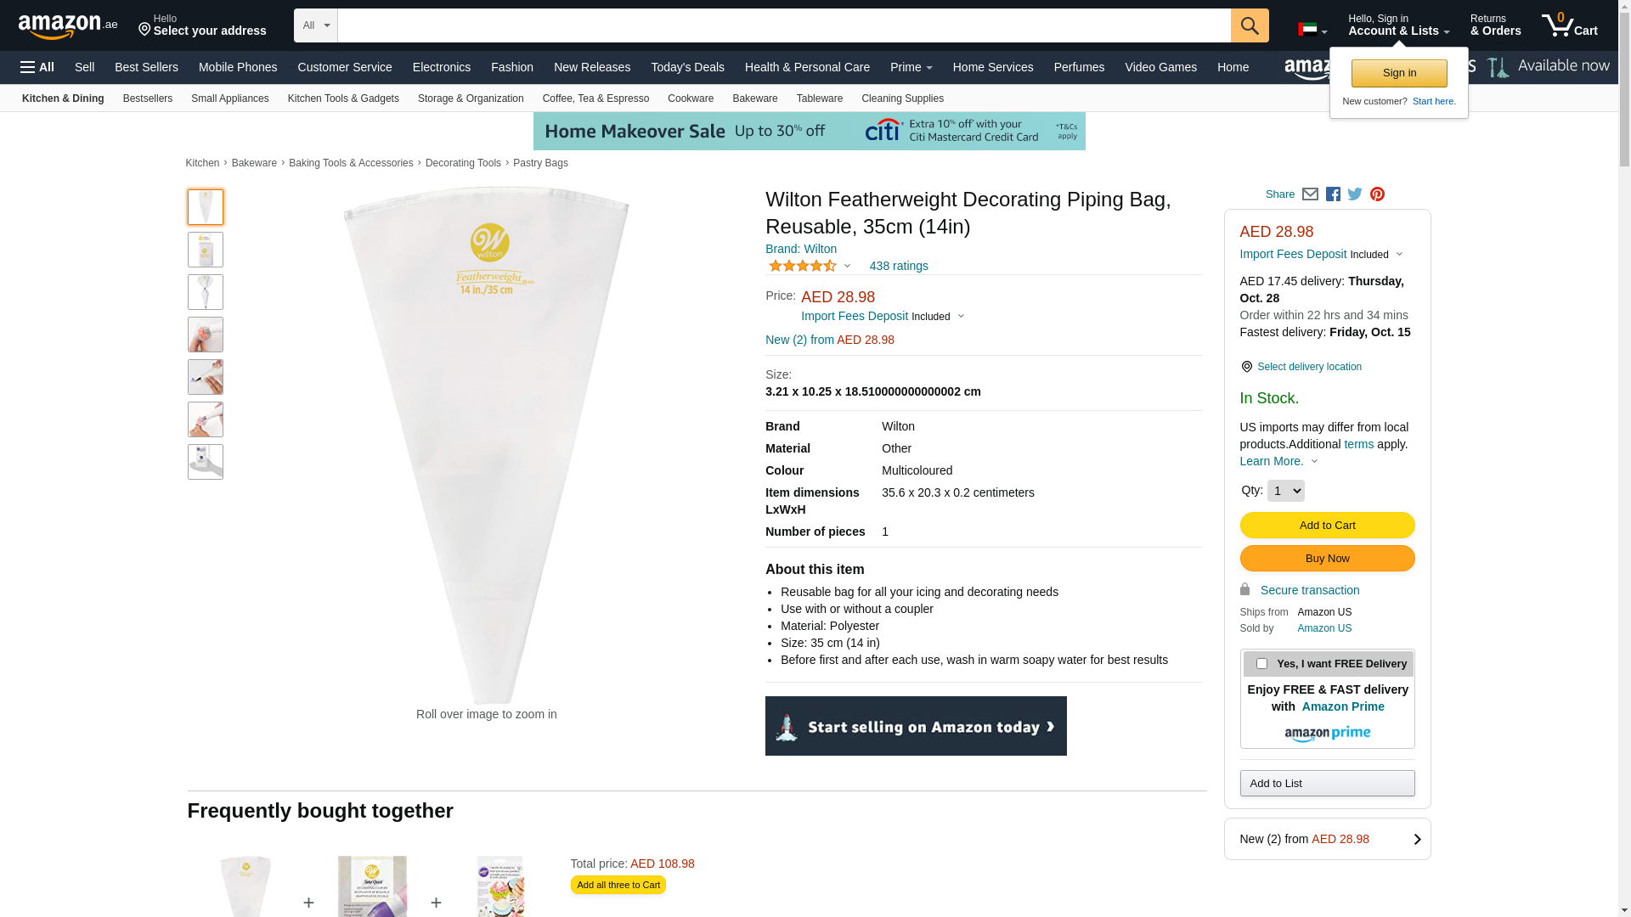This screenshot has height=917, width=1631.
Task: View the second product thumbnail image
Action: point(206,250)
